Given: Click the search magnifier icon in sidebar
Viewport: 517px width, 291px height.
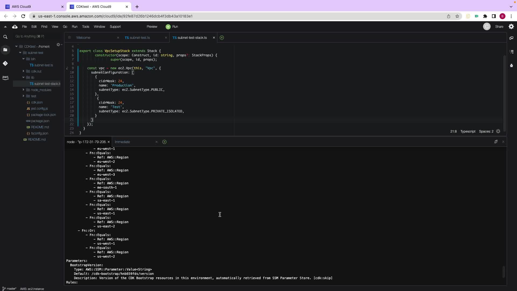Looking at the screenshot, I should click(x=5, y=37).
